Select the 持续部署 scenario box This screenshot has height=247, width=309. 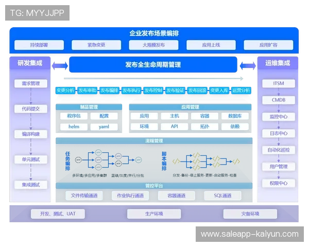(x=38, y=45)
